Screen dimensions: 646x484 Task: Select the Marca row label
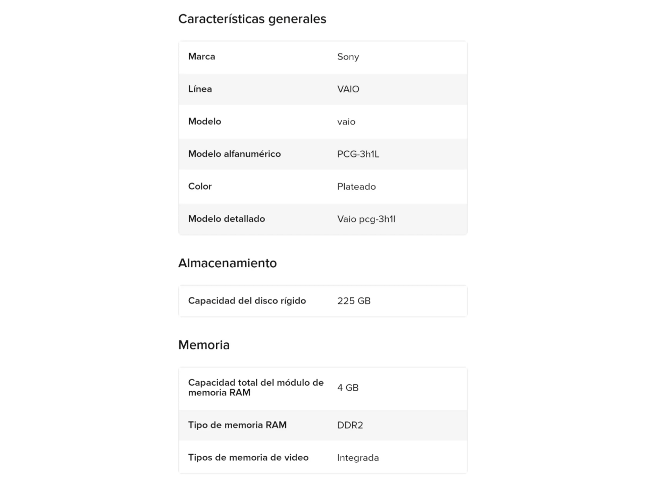coord(201,56)
